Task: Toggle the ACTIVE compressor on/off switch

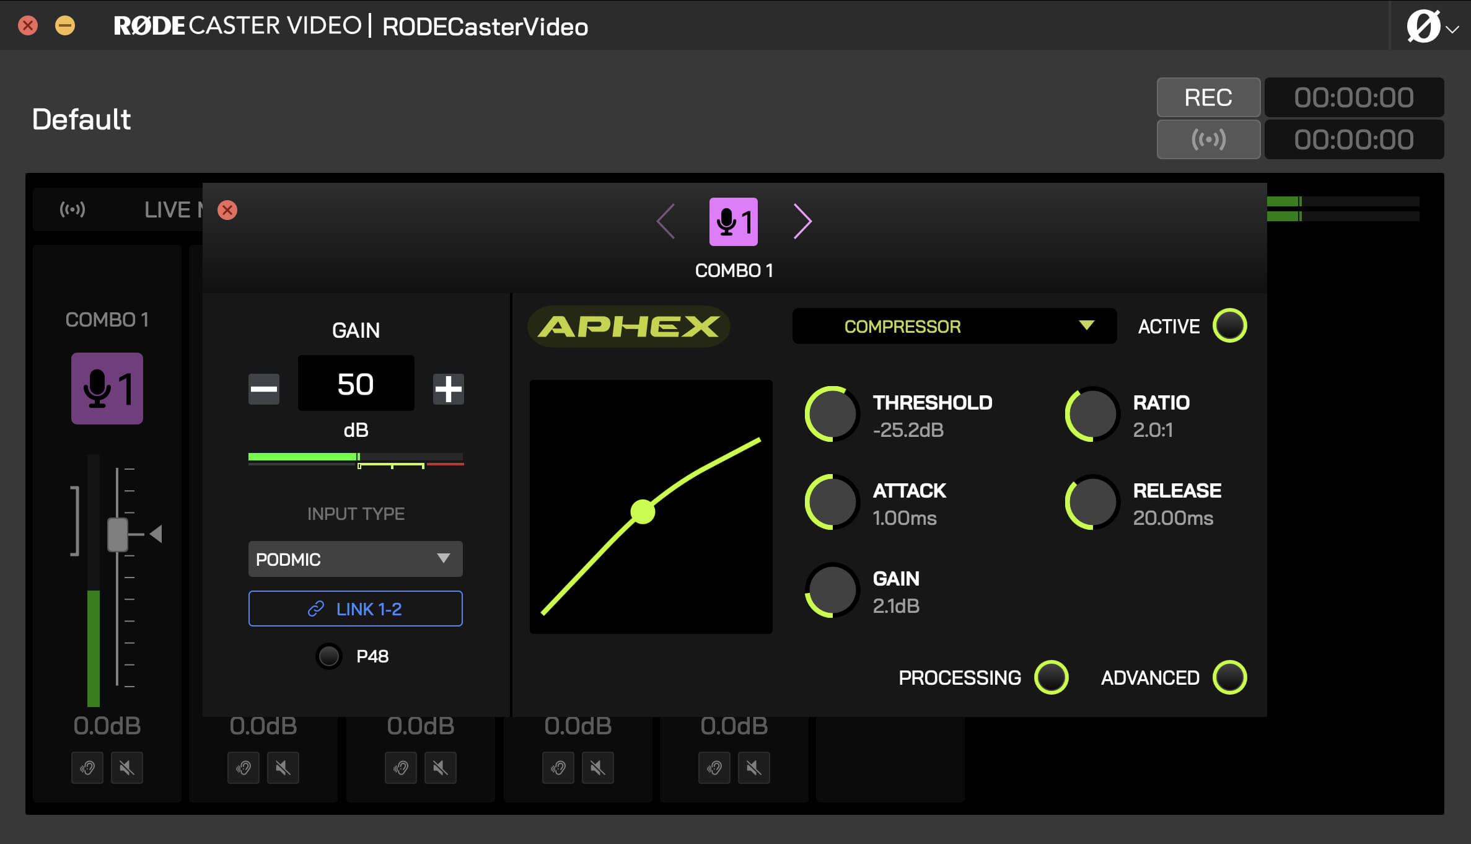Action: 1232,325
